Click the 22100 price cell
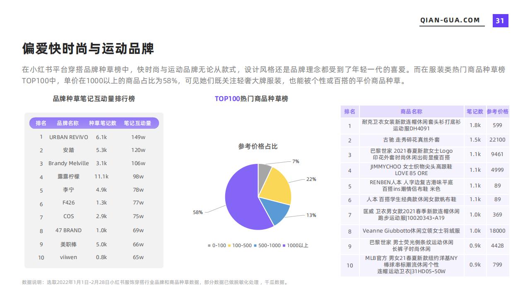Viewport: 530px width, 298px height. pyautogui.click(x=497, y=140)
